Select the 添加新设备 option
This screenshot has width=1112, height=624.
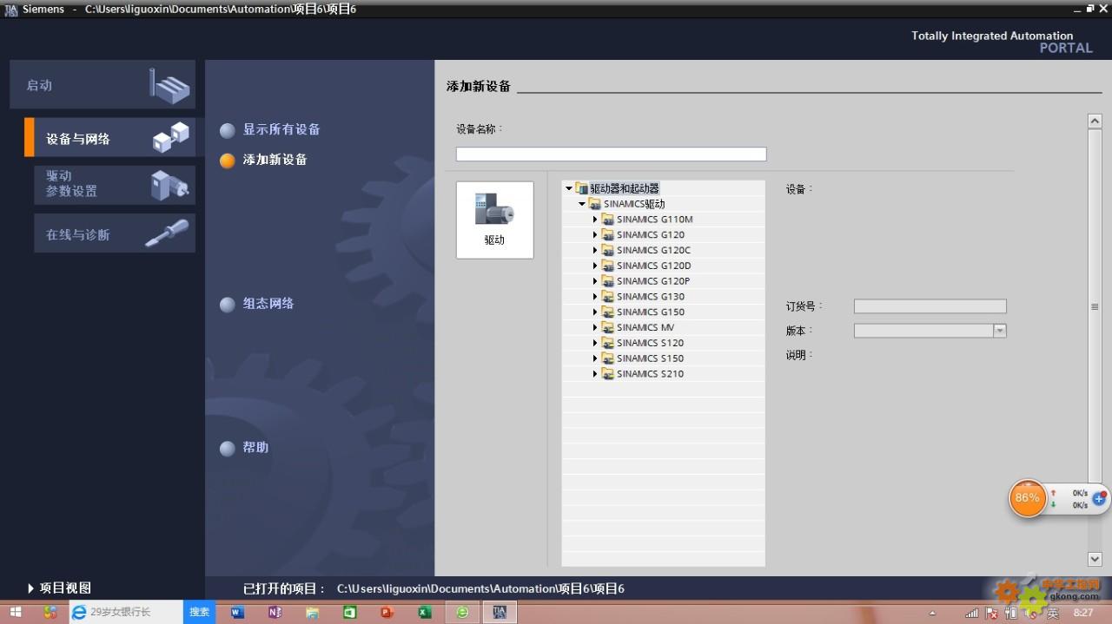click(x=275, y=160)
